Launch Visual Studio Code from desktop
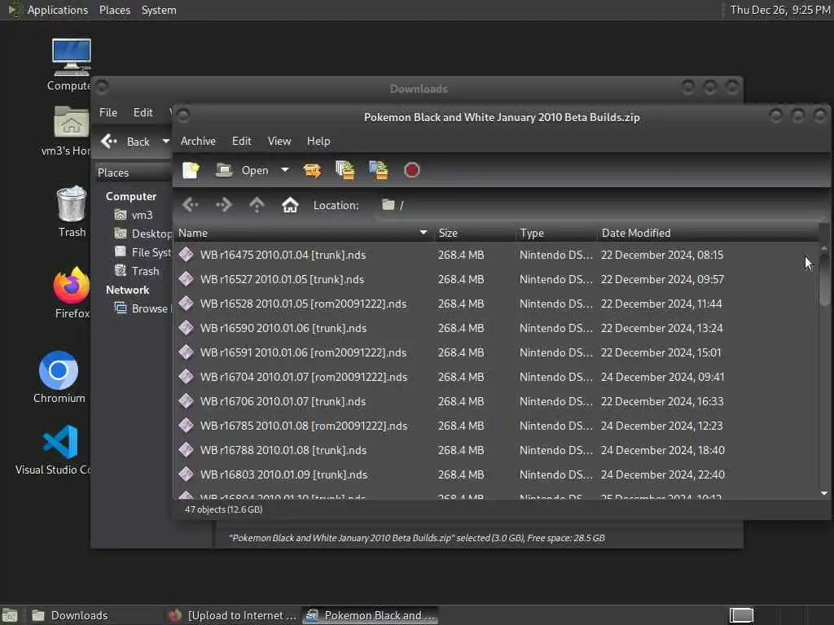 point(55,449)
